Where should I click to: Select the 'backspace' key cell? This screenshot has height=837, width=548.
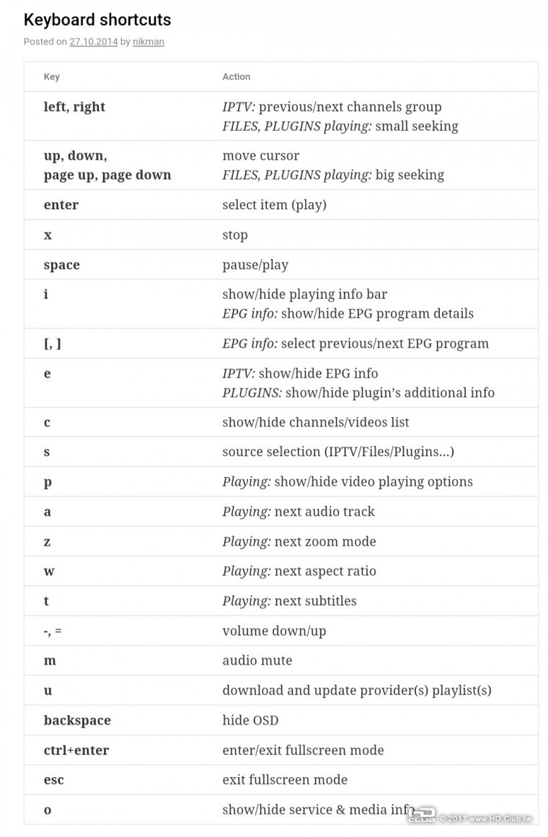click(x=77, y=720)
